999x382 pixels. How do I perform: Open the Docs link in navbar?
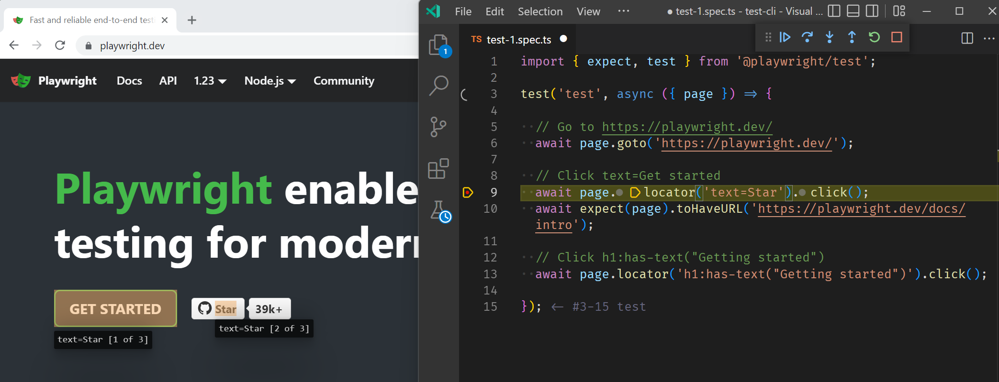point(129,81)
